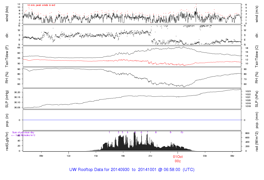This screenshot has height=180, width=264.
Task: Click the red '01Oct' date label
Action: (178, 157)
